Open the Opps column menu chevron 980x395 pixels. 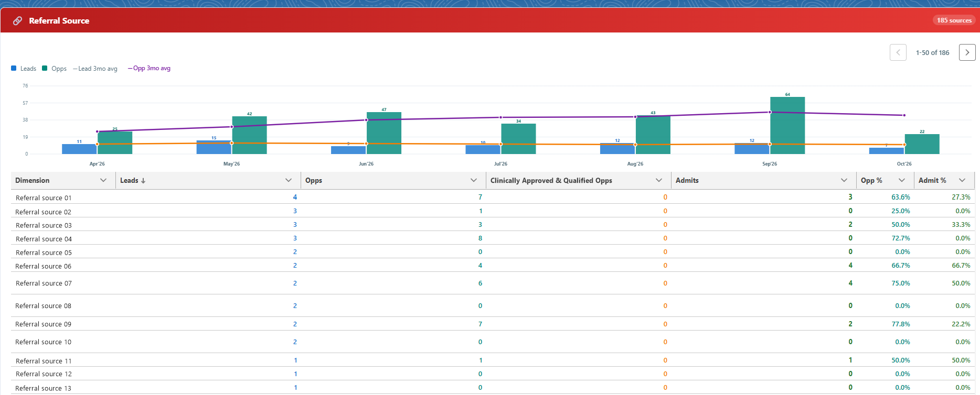(x=474, y=180)
